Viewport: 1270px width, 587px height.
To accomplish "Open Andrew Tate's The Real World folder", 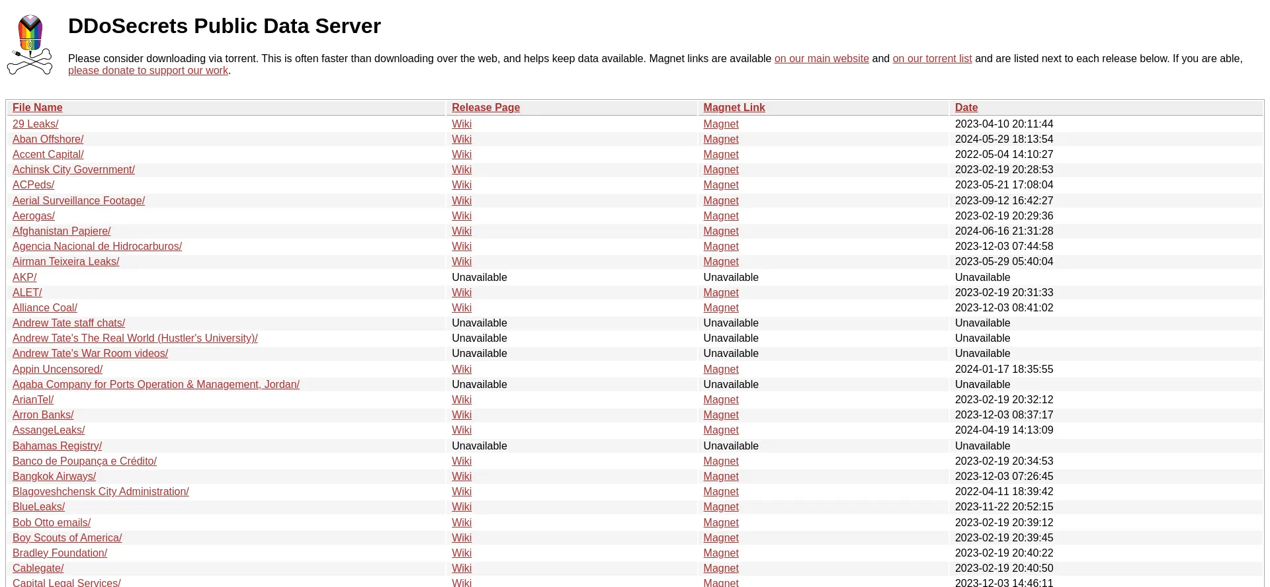I will click(x=135, y=338).
